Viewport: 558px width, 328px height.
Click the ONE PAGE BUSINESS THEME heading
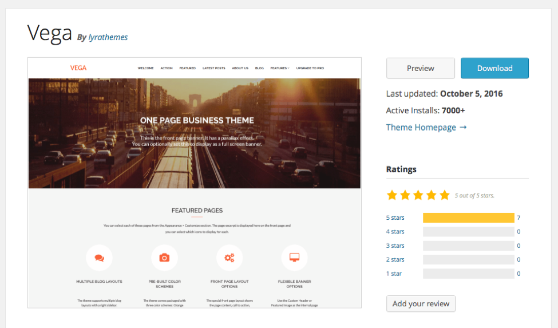197,121
